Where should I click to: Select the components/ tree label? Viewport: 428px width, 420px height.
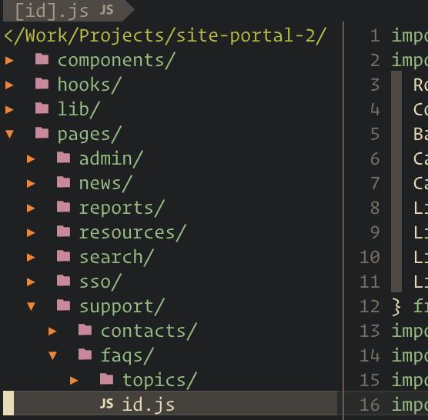tap(116, 60)
